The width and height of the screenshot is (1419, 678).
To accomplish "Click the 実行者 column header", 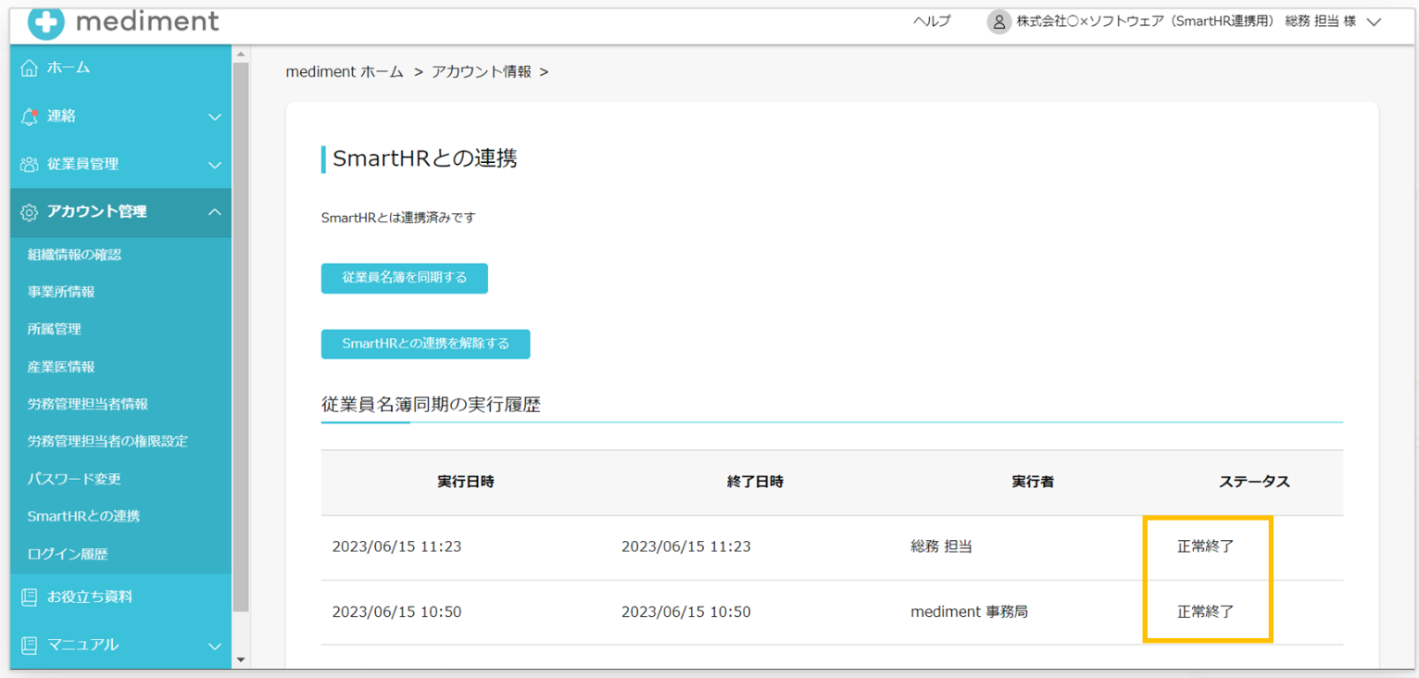I will coord(1033,482).
